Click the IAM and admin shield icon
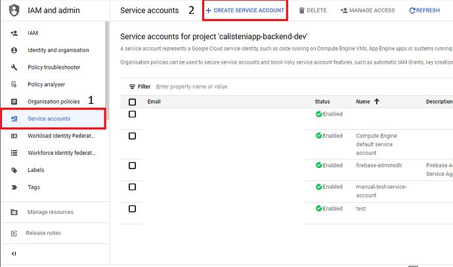453x267 pixels. click(14, 10)
